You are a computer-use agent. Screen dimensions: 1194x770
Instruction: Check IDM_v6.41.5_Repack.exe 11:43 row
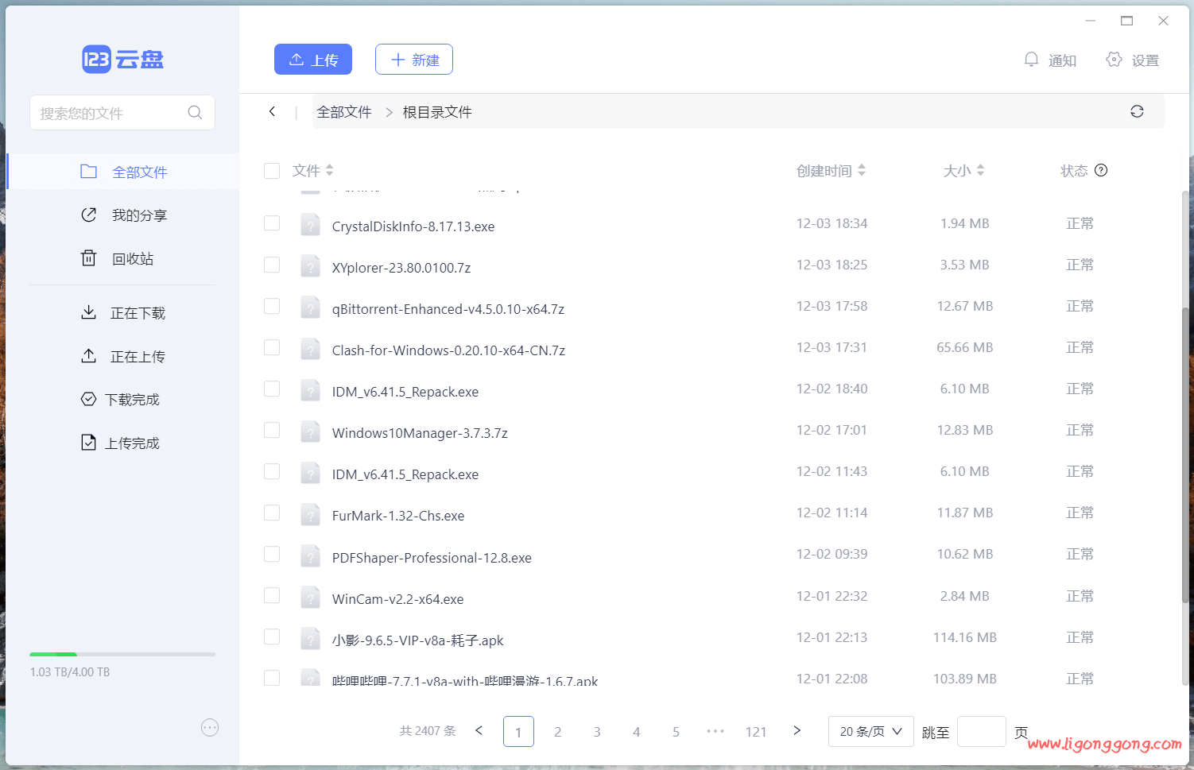coord(272,471)
